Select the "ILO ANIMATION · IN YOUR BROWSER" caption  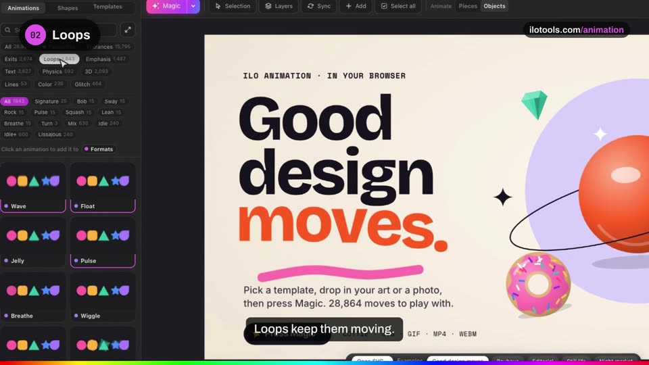tap(324, 76)
